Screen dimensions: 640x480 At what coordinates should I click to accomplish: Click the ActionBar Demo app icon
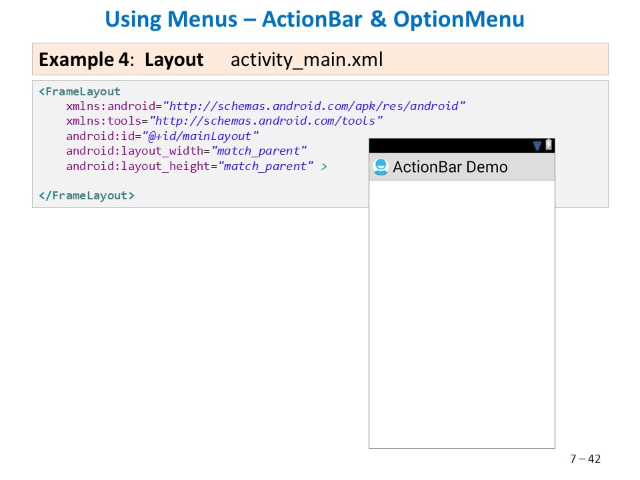point(381,167)
